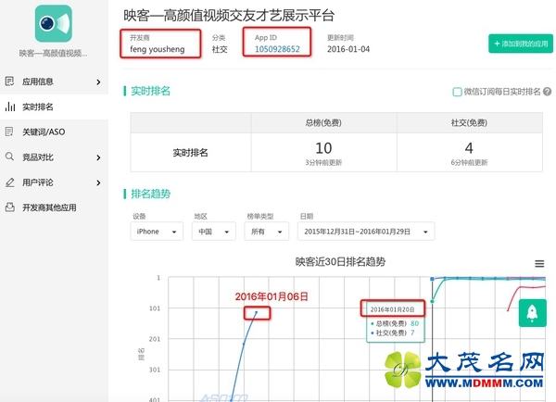Click the help question mark icon
Viewport: 556px width, 402px height.
547,92
